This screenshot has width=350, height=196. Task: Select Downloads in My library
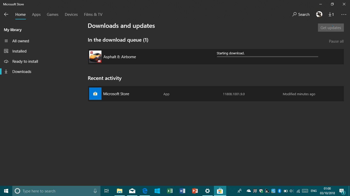(22, 72)
